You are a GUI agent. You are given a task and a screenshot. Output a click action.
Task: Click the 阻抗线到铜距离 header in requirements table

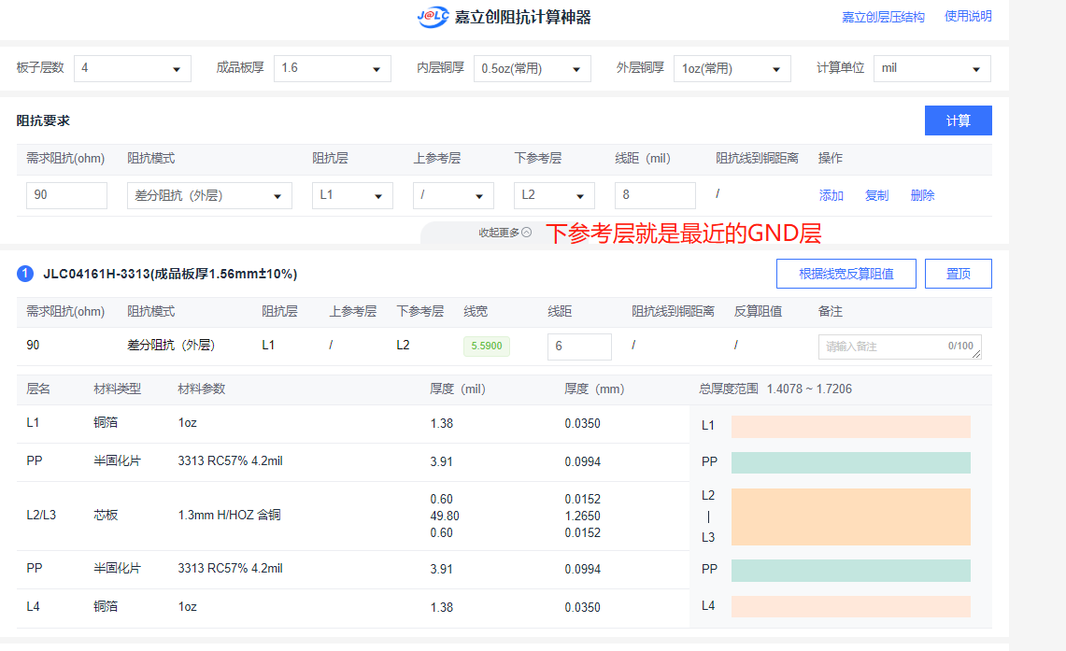tap(757, 159)
